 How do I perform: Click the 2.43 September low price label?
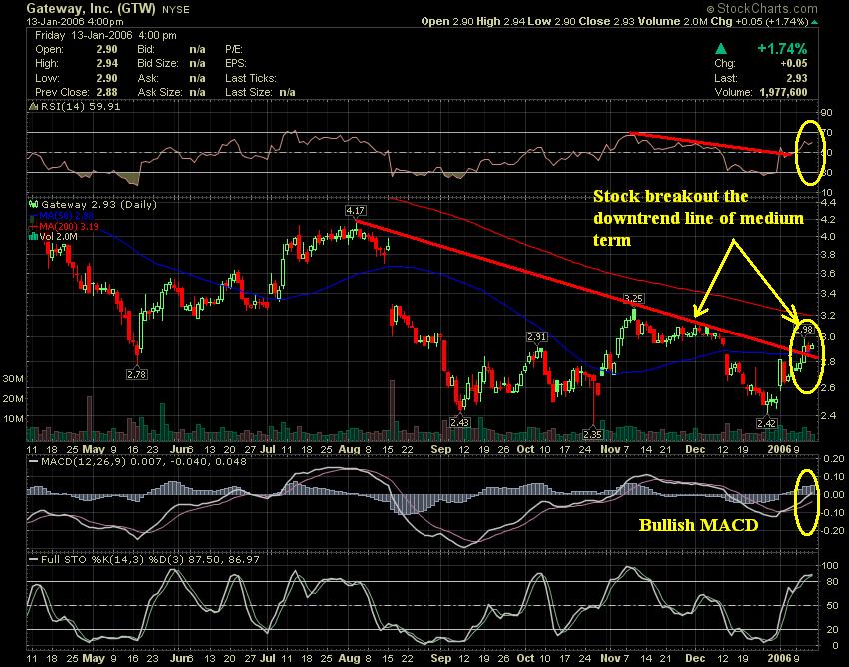(459, 422)
